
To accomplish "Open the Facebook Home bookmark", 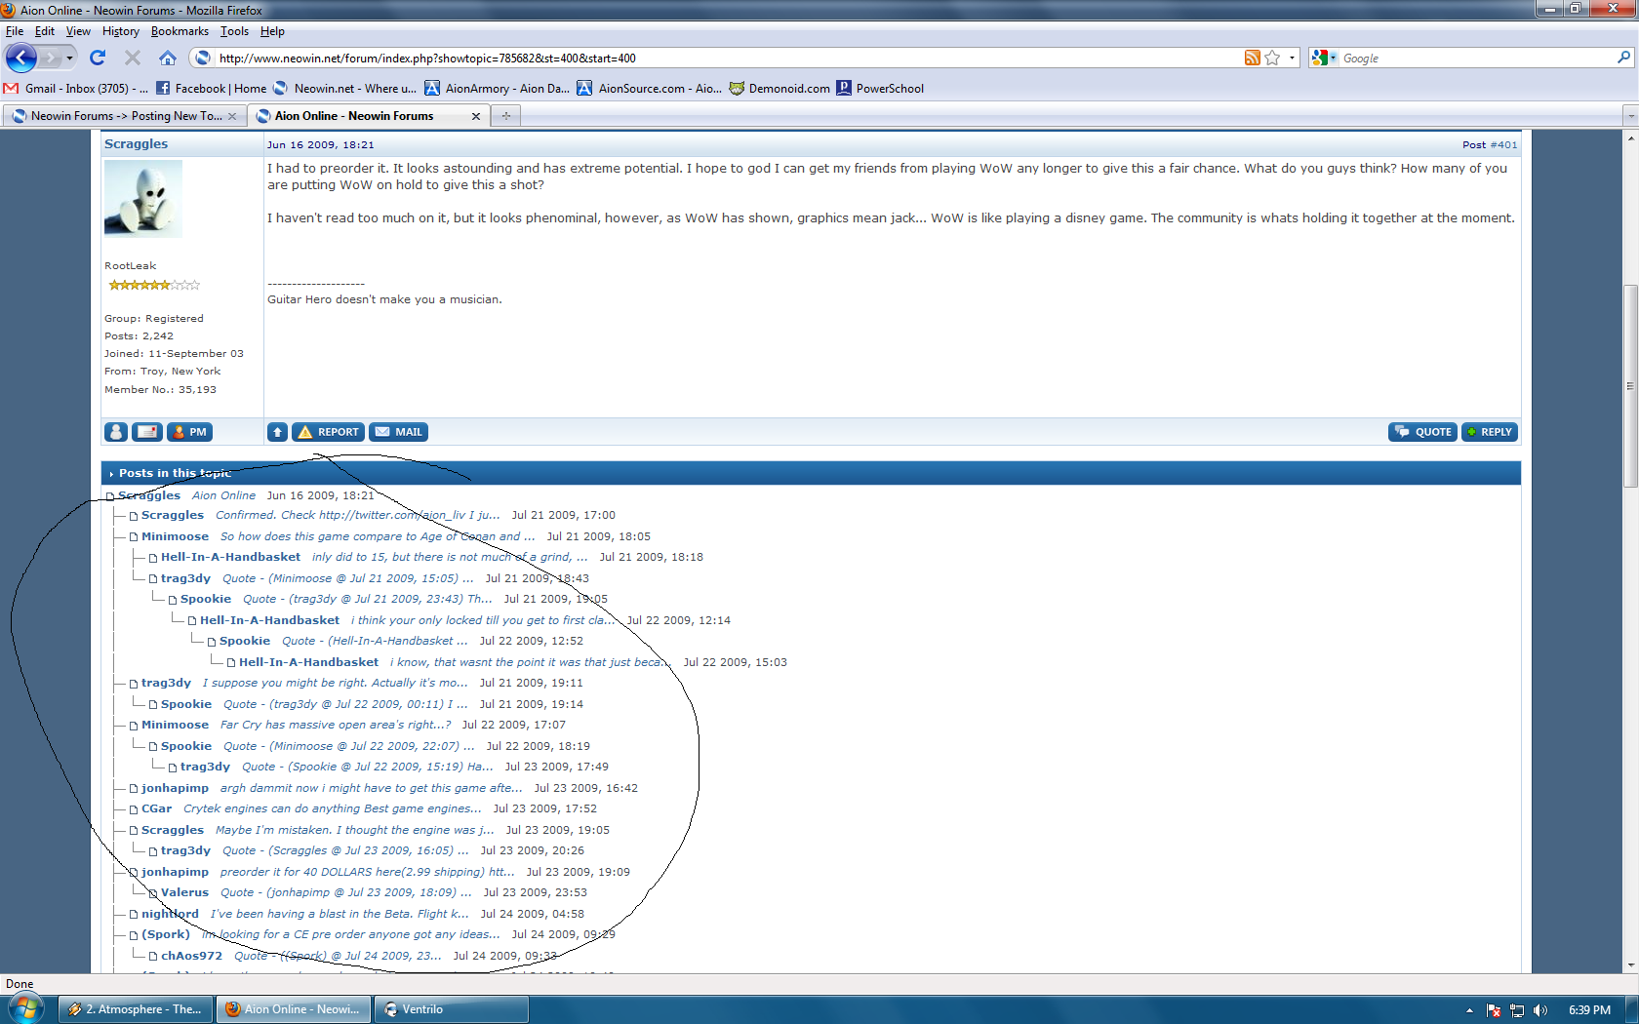I will click(211, 88).
